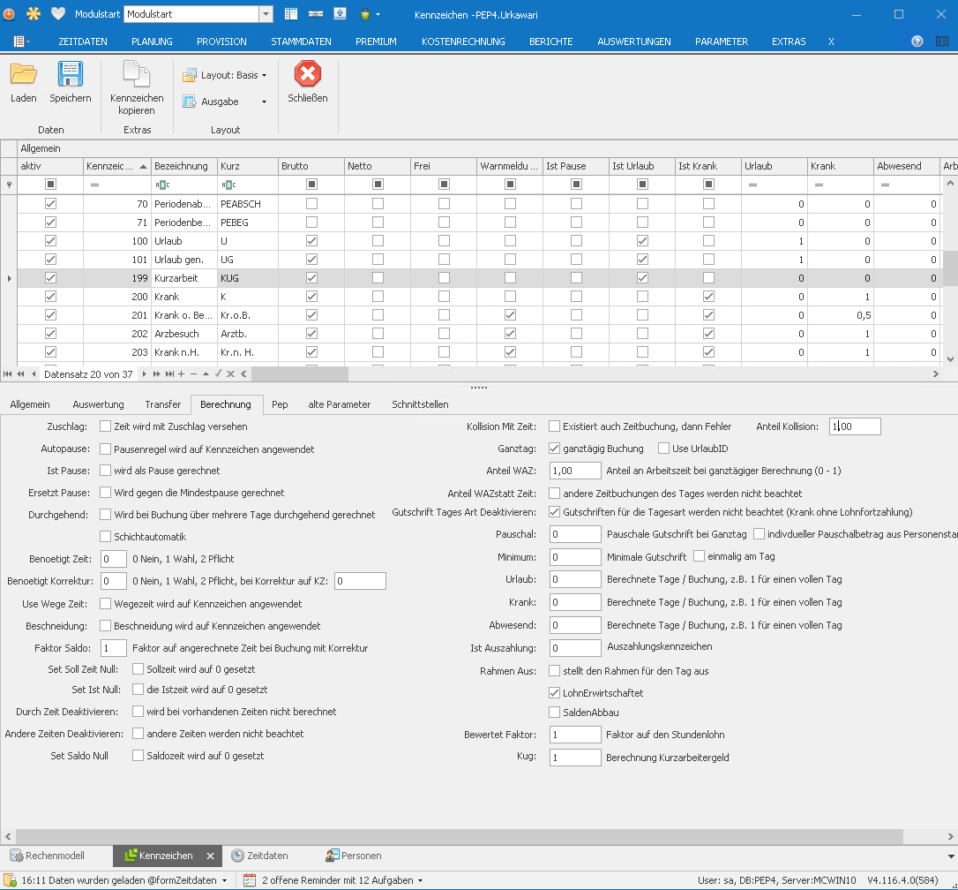Enable the Schichtautomatik checkbox
Screen dimensions: 958x890
point(106,537)
